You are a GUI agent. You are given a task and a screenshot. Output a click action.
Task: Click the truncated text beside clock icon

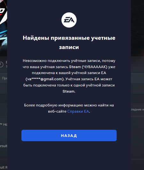pos(6,64)
